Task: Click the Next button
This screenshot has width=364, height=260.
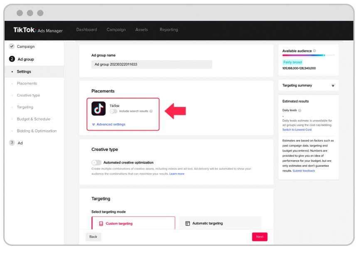Action: [x=260, y=237]
